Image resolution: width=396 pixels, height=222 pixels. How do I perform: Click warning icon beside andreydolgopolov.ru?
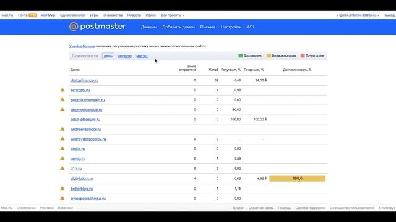tap(62, 139)
